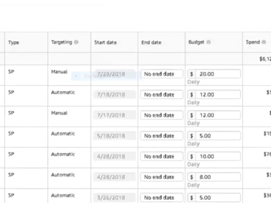The image size is (271, 203).
Task: Click the Budget column info icon
Action: (209, 42)
